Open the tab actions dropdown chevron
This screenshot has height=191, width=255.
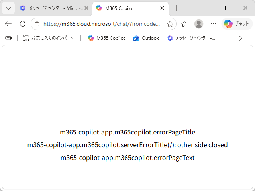[8, 8]
